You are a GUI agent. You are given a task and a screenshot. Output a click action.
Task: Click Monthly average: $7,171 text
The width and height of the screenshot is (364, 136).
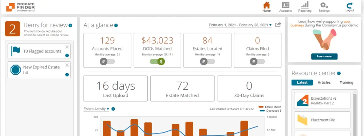pos(157,55)
